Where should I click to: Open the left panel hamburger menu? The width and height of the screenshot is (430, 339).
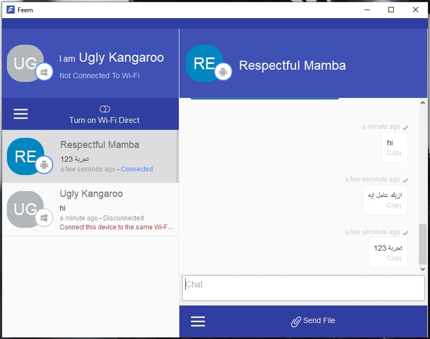coord(21,113)
